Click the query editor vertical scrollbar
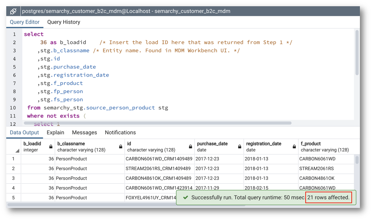 357,53
